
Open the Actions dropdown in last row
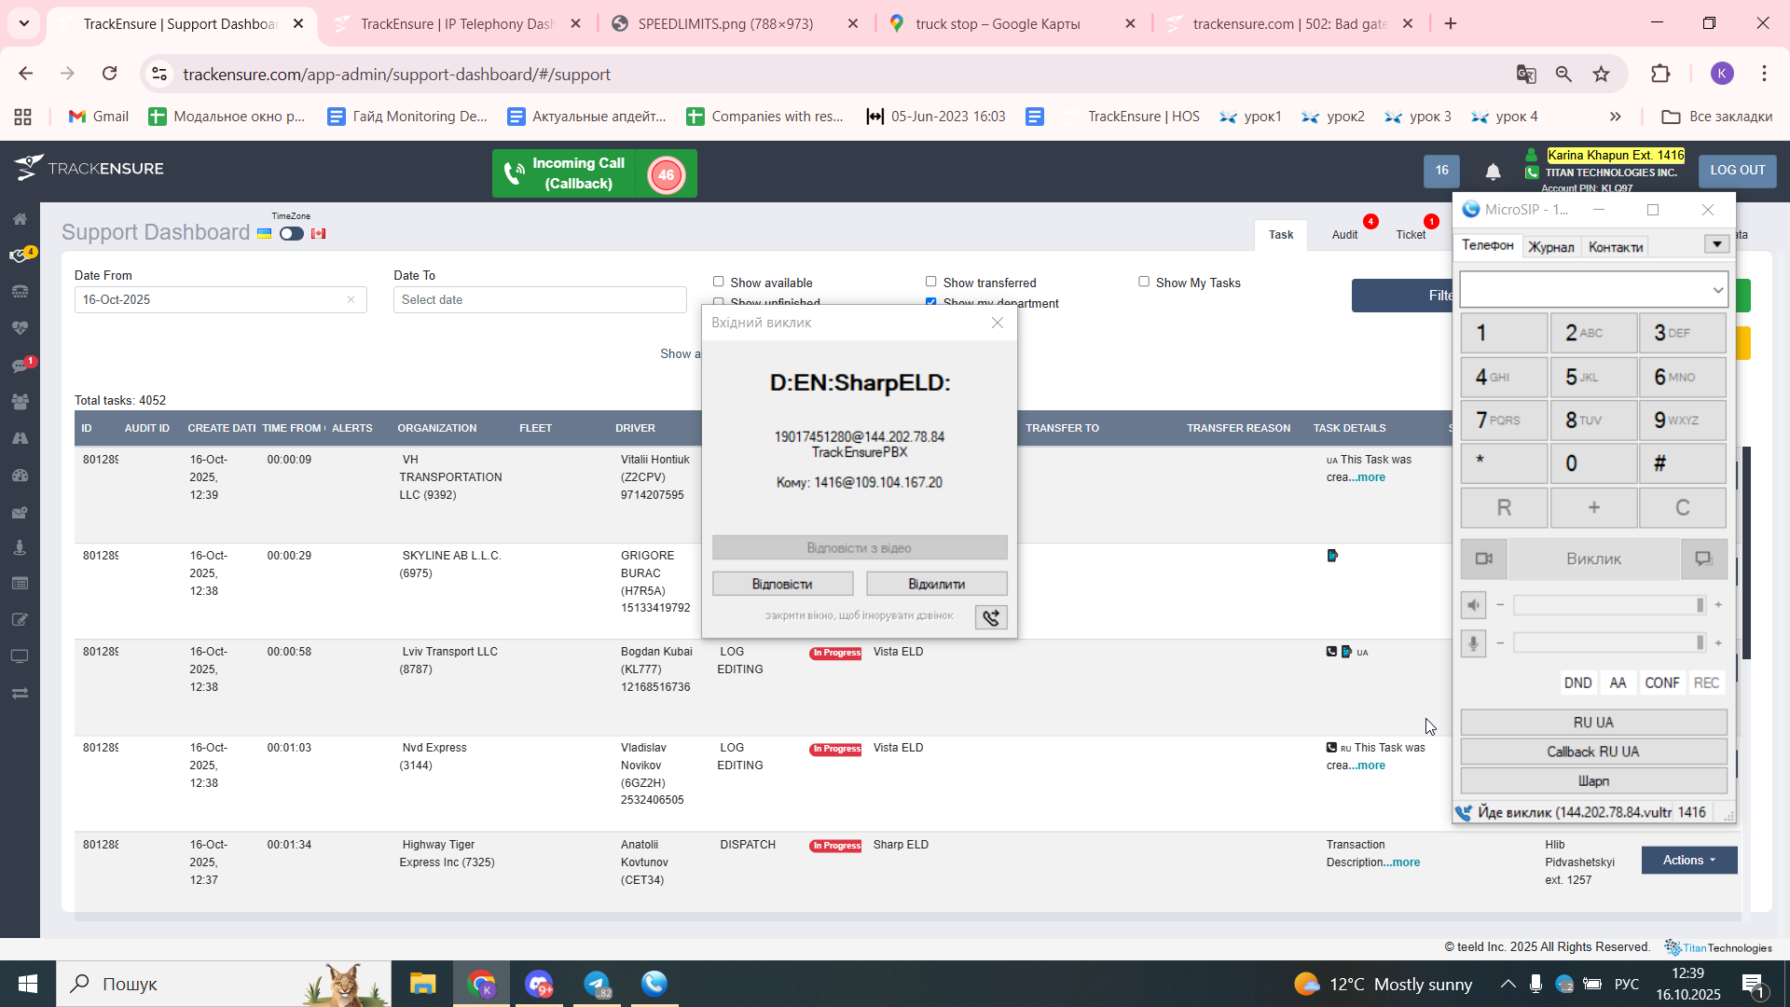[x=1688, y=860]
